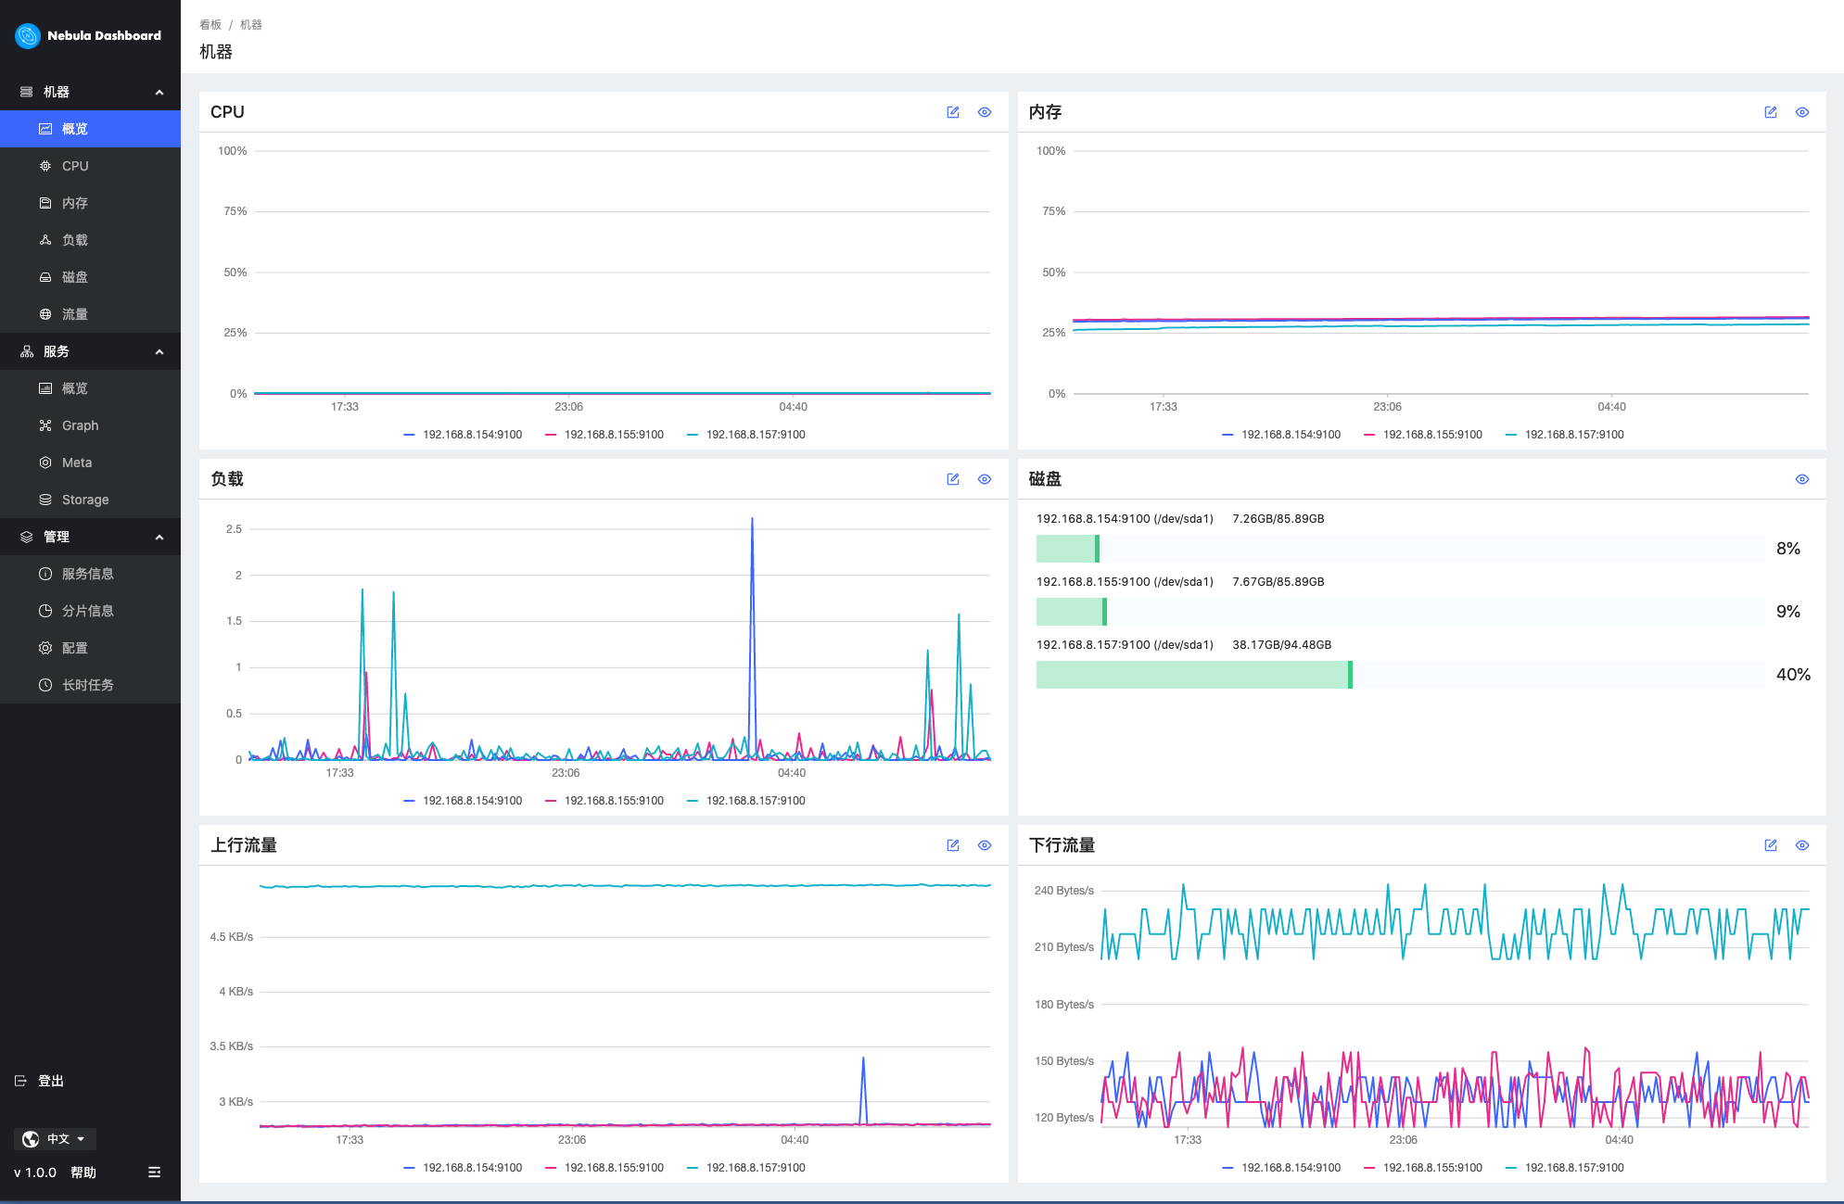Click the language globe icon
The width and height of the screenshot is (1844, 1204).
(x=31, y=1139)
